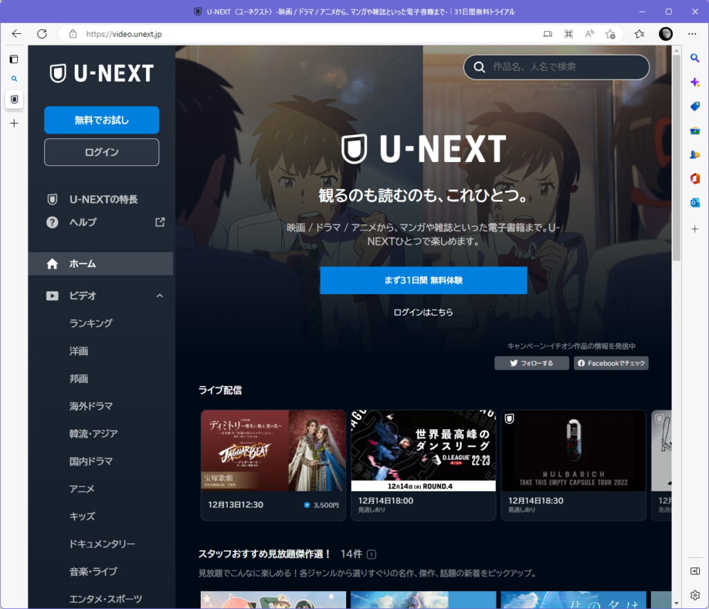Open the Discover sparkle icon in sidebar

pos(695,82)
